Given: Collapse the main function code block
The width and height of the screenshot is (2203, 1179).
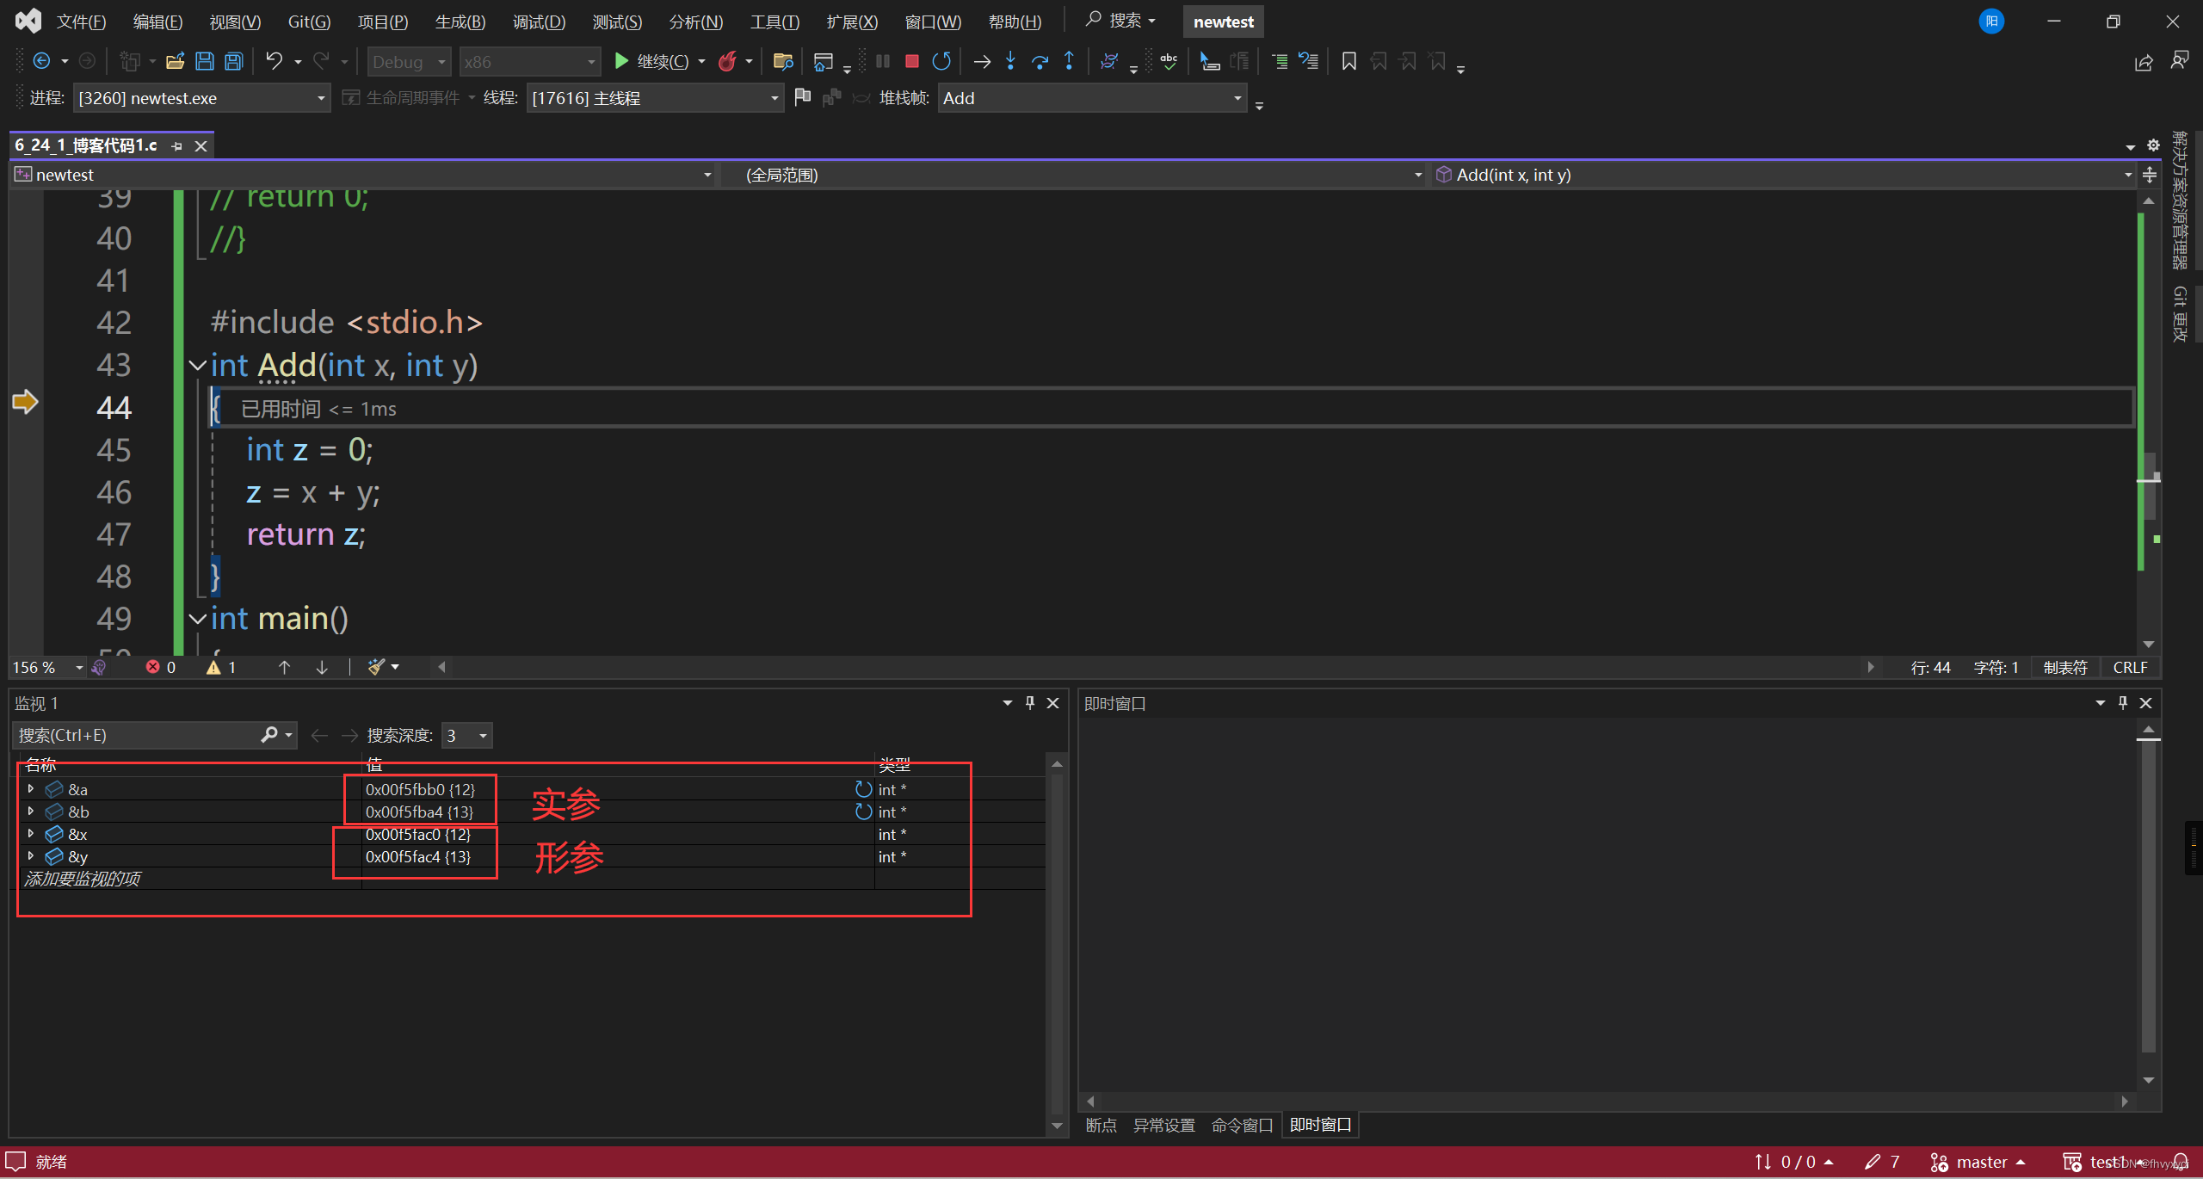Looking at the screenshot, I should coord(198,619).
